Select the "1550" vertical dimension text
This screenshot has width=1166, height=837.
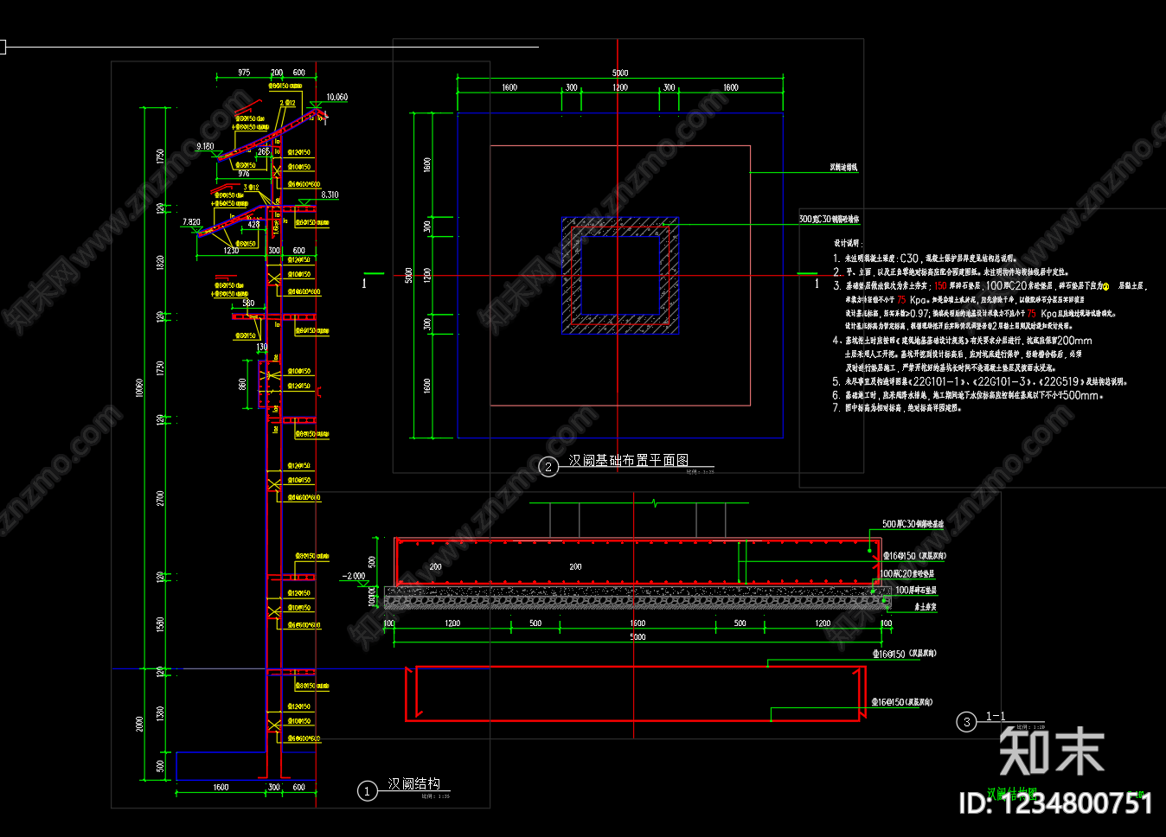pos(160,624)
